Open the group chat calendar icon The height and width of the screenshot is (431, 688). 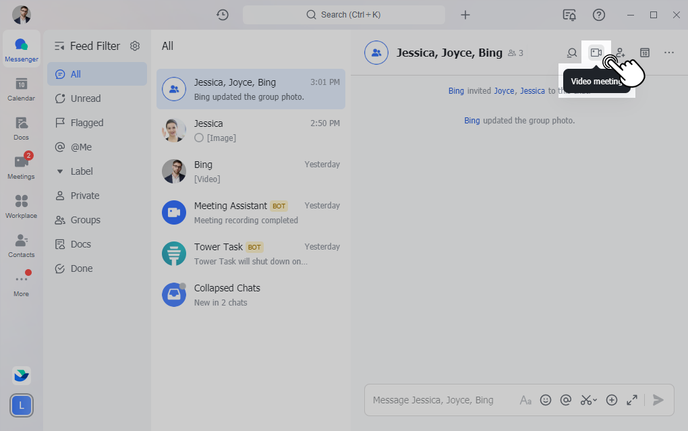645,53
